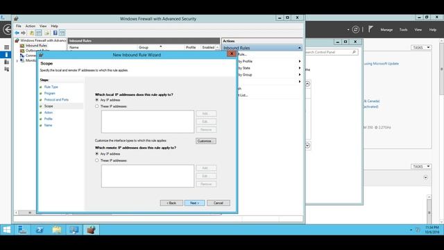Screen dimensions: 444x250
Task: Click Server Manager's round back arrow button
Action: click(7, 29)
